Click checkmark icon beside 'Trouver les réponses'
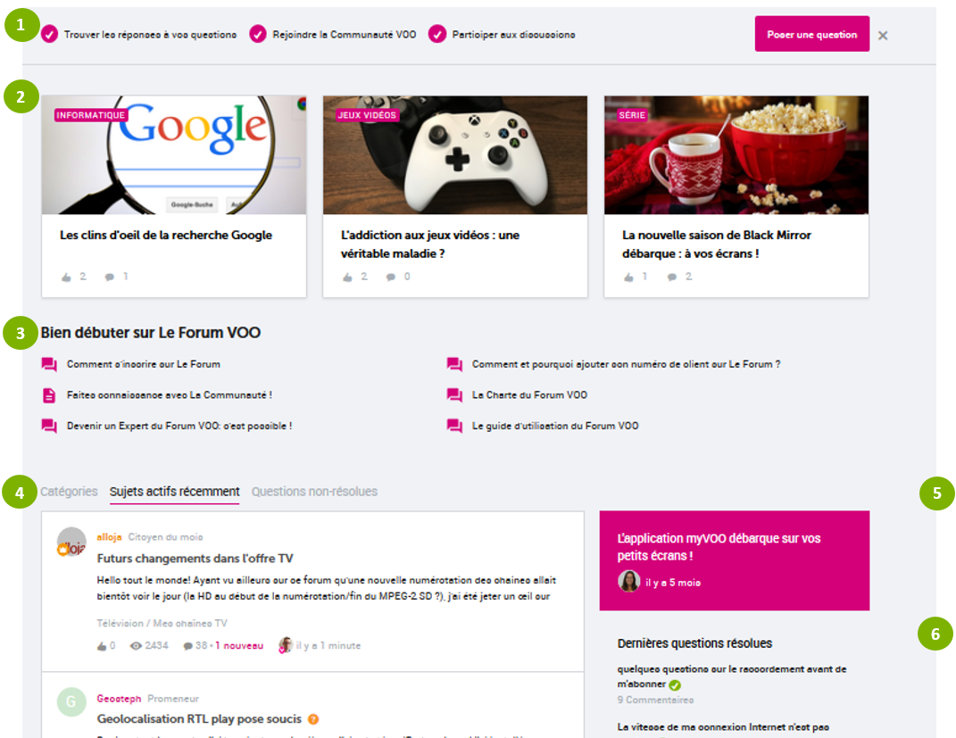The width and height of the screenshot is (956, 738). tap(49, 35)
